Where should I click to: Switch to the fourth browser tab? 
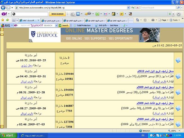click(95, 21)
